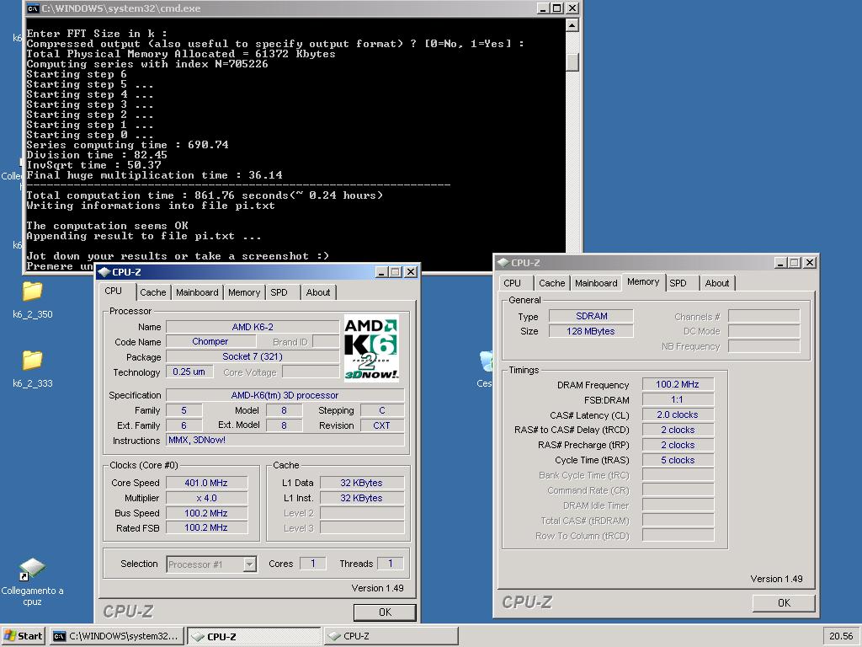The height and width of the screenshot is (647, 862).
Task: Click the L1 Inst. 32 KBytes field
Action: coord(362,498)
